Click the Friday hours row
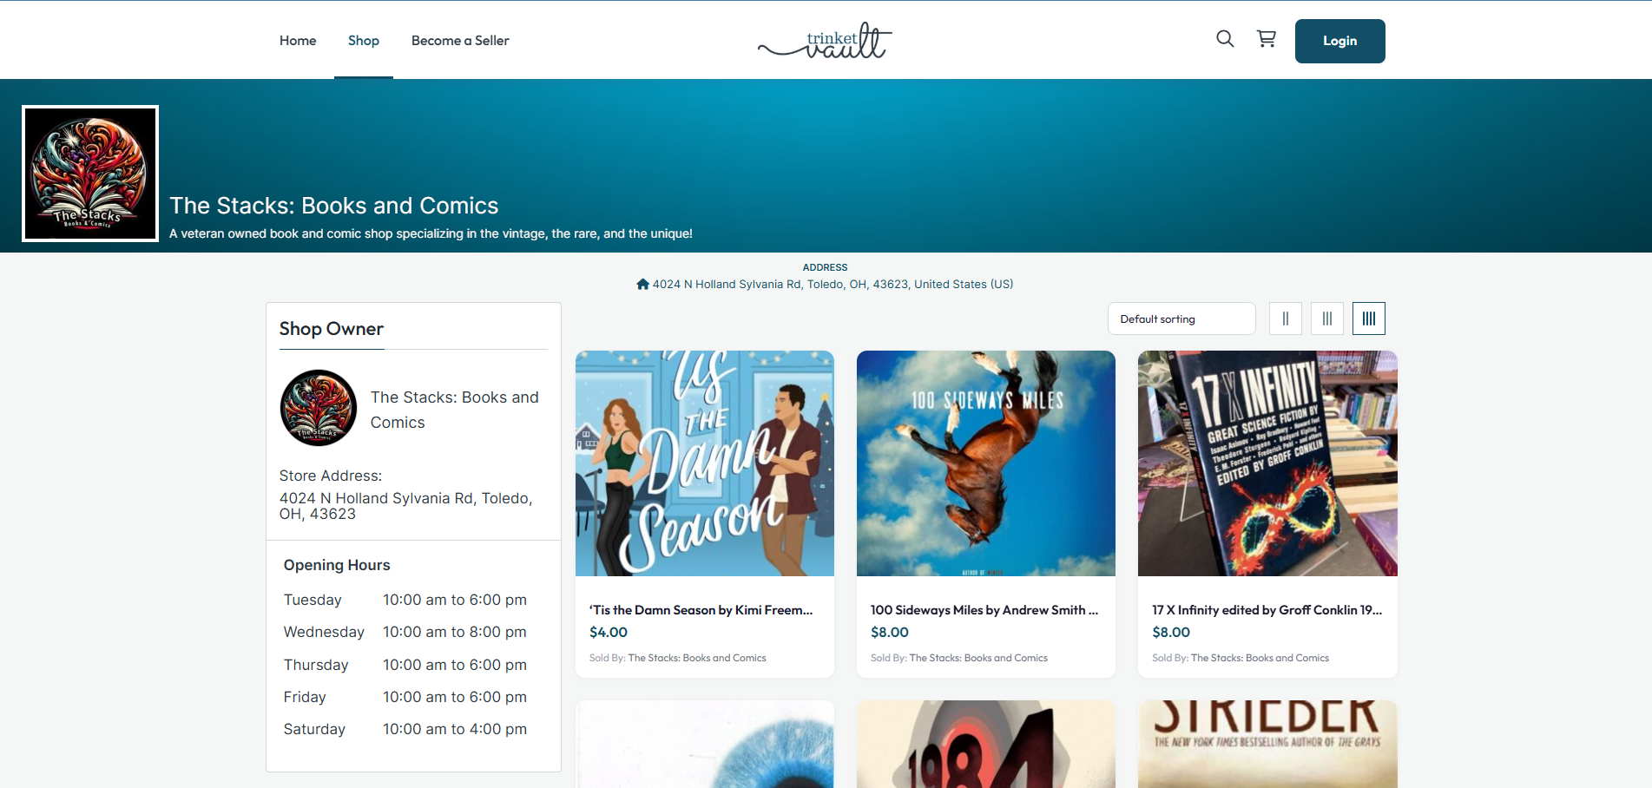 (405, 697)
